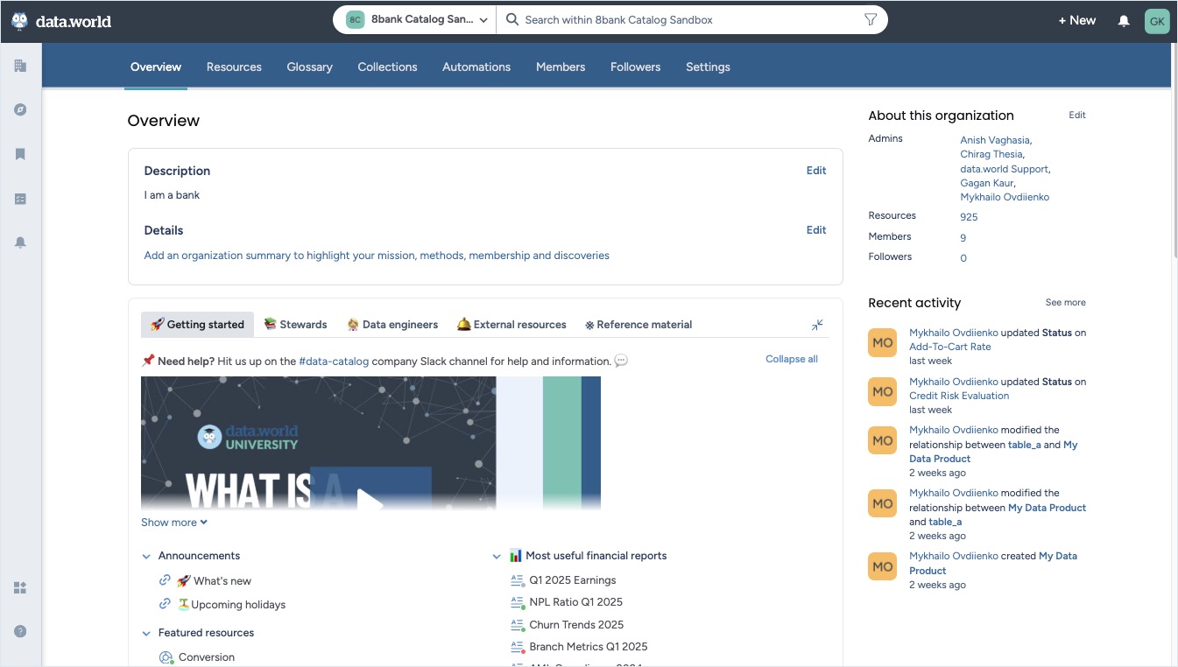Image resolution: width=1178 pixels, height=667 pixels.
Task: Open the + New menu
Action: click(x=1077, y=20)
